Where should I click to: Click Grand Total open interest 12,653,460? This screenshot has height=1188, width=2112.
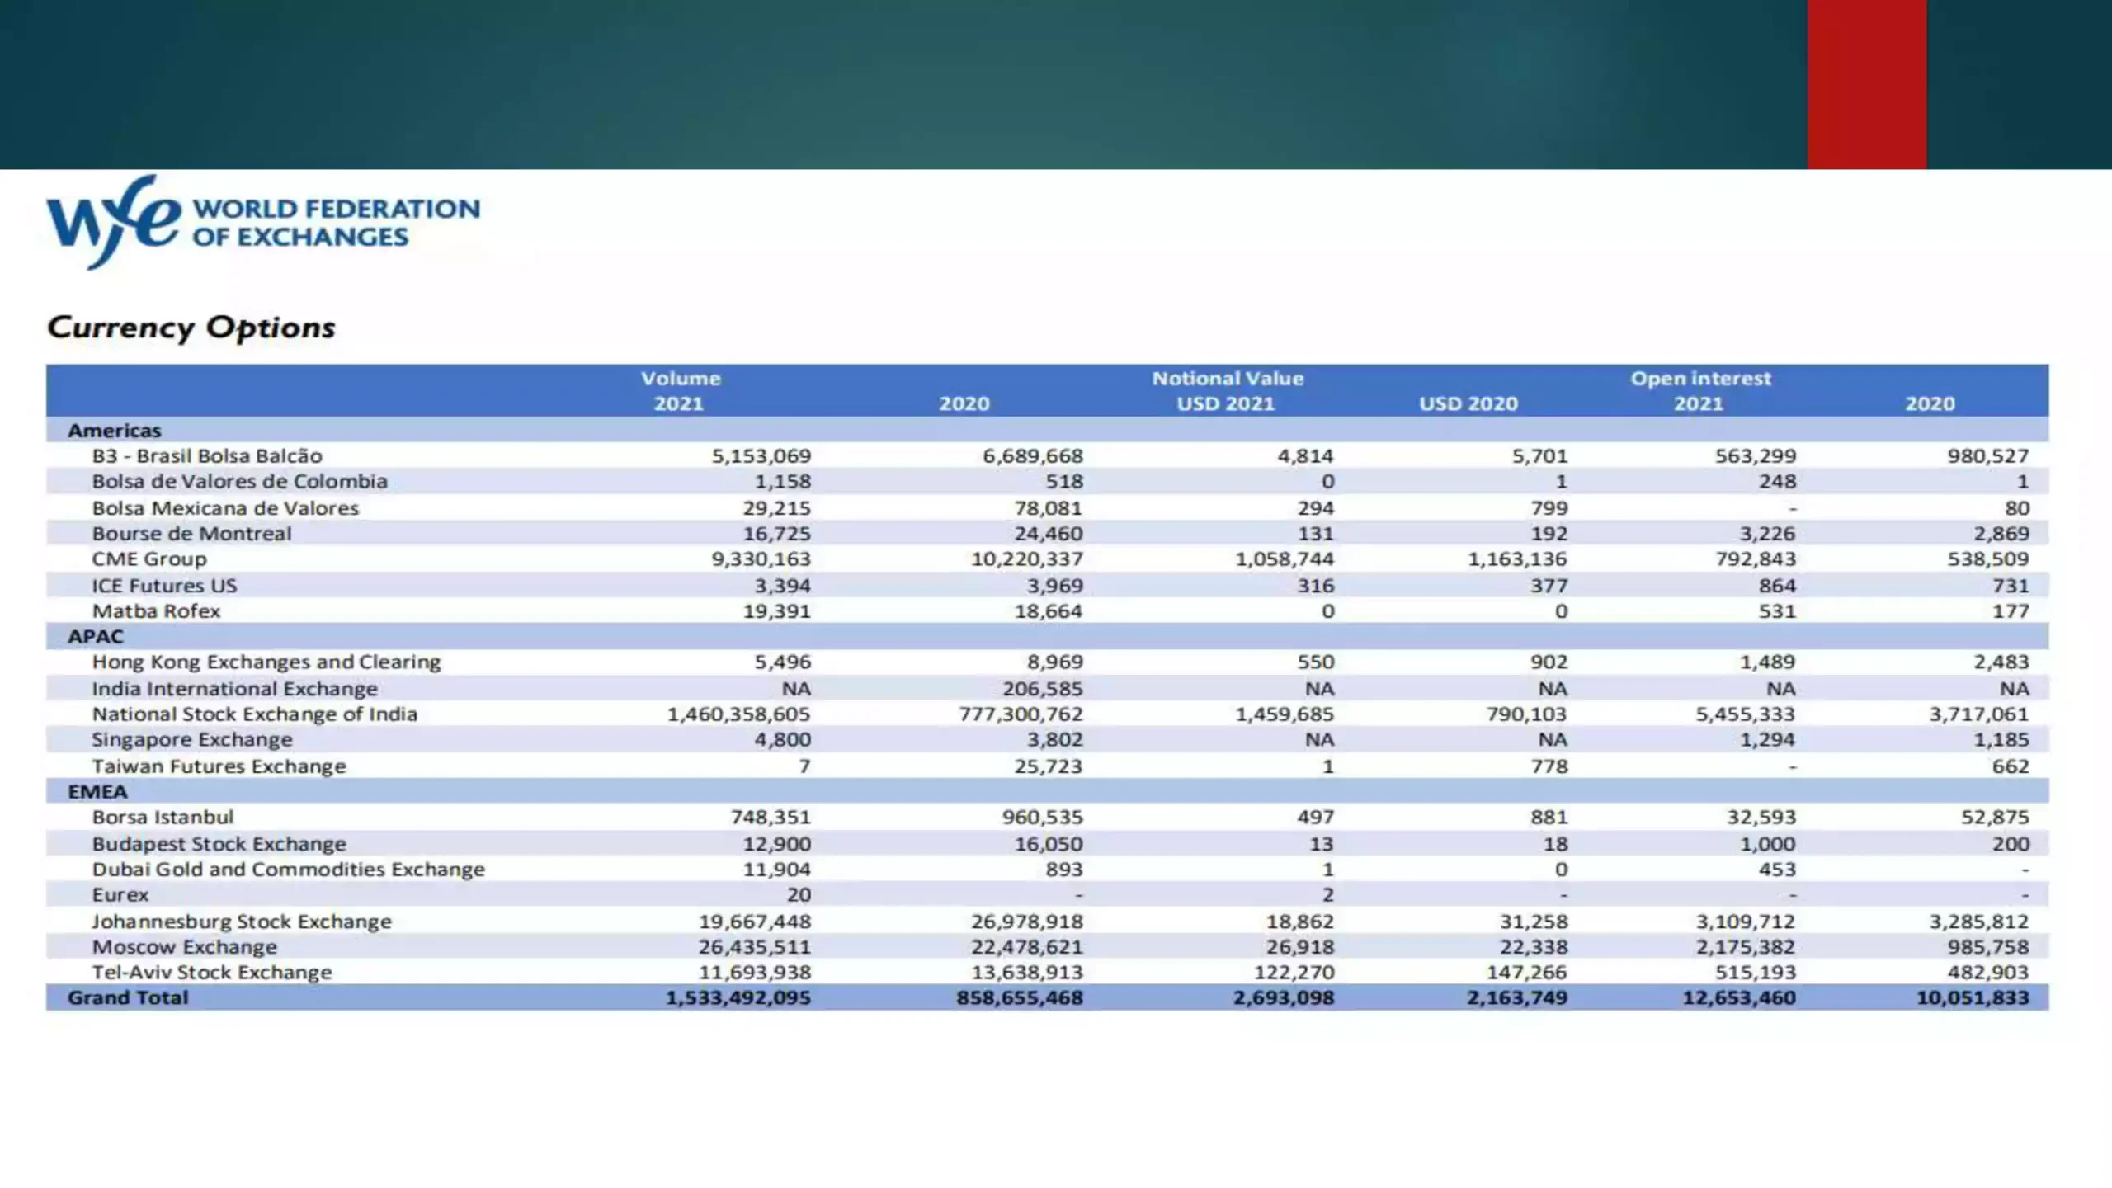(x=1739, y=998)
